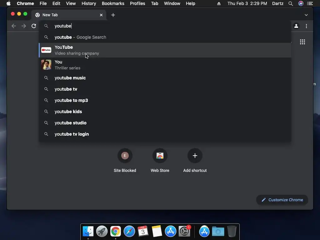Select You Thriller series suggestion
Screen dimensions: 320x240
[x=165, y=65]
